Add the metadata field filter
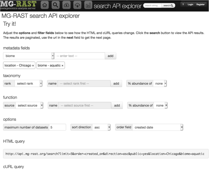Screen dimensions: 209x170 110,56
